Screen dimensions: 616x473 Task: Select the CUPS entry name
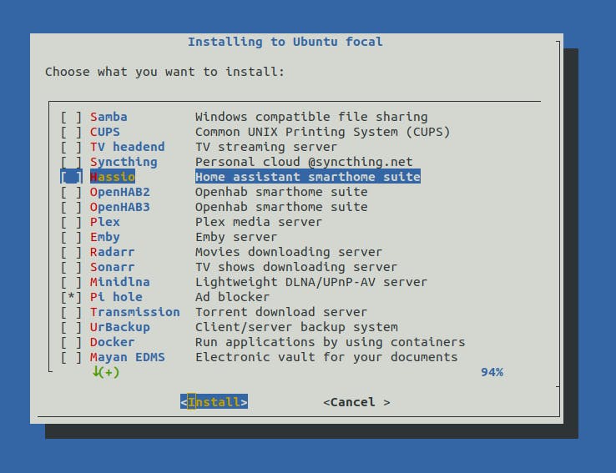coord(105,132)
